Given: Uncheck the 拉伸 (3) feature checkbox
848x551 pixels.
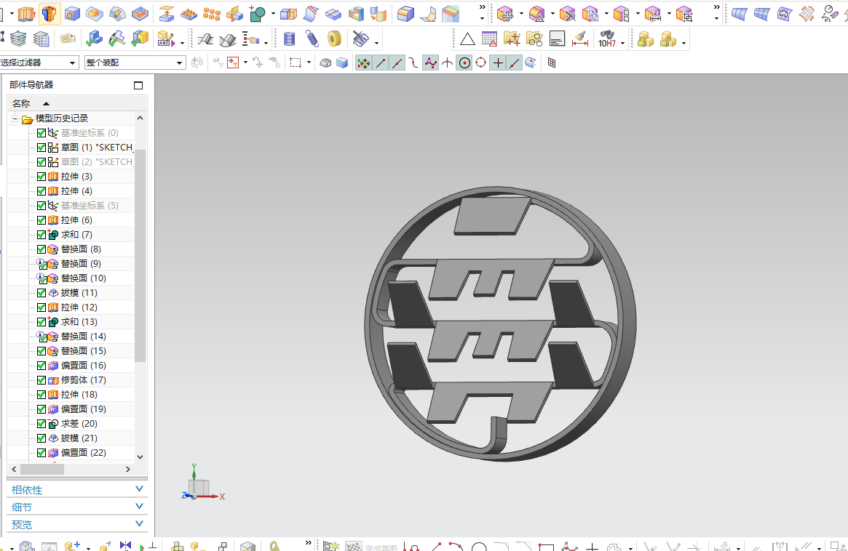Looking at the screenshot, I should click(41, 177).
